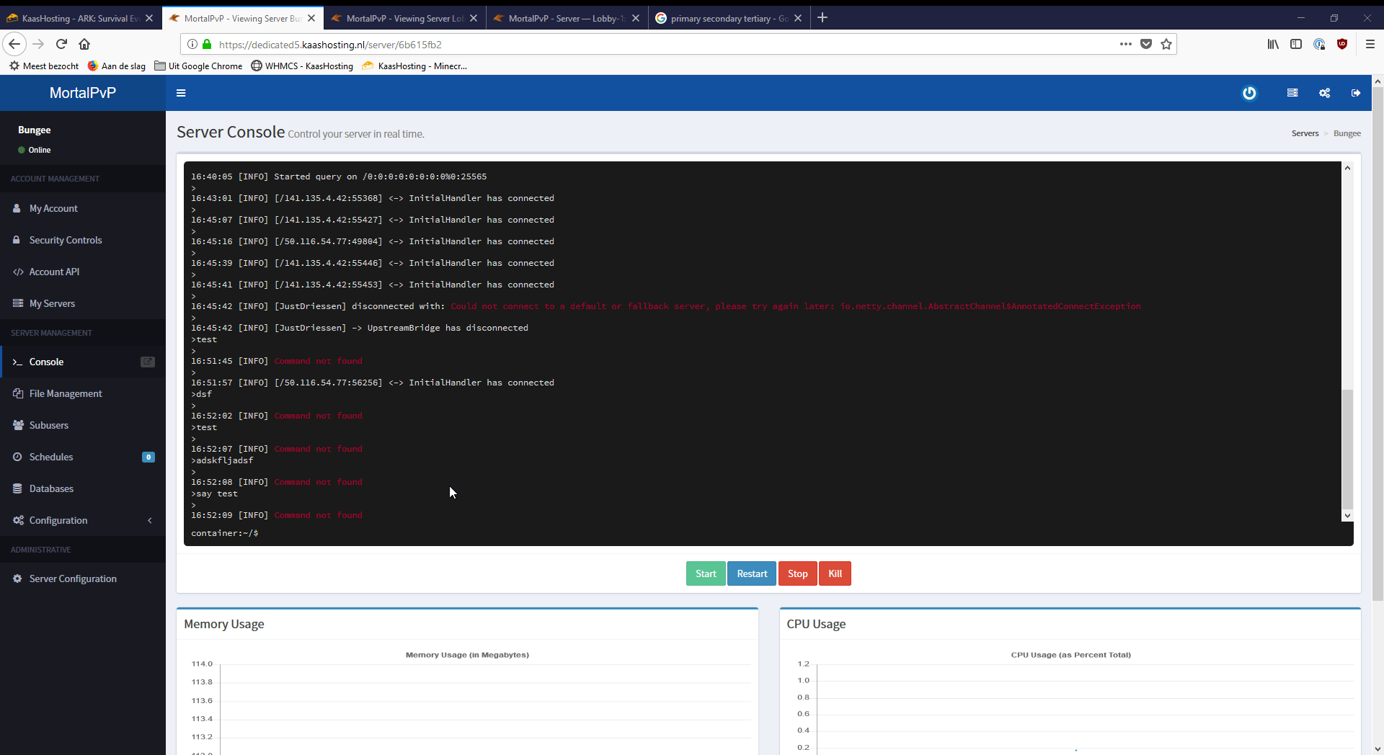Click the logout icon in header
The height and width of the screenshot is (755, 1384).
pos(1356,93)
